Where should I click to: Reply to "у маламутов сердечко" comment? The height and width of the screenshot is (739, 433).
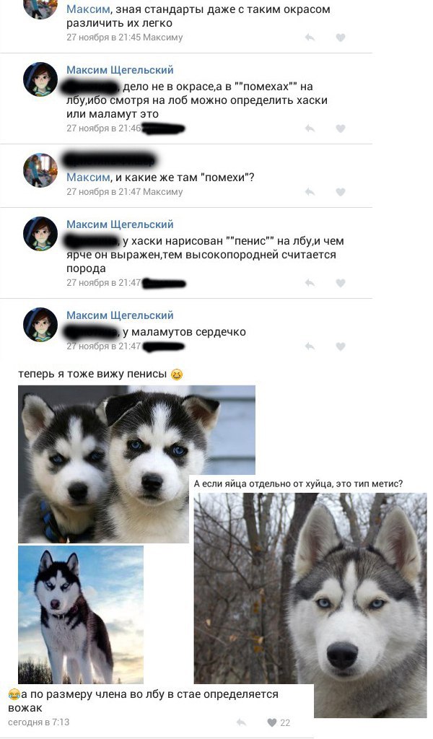coord(310,346)
